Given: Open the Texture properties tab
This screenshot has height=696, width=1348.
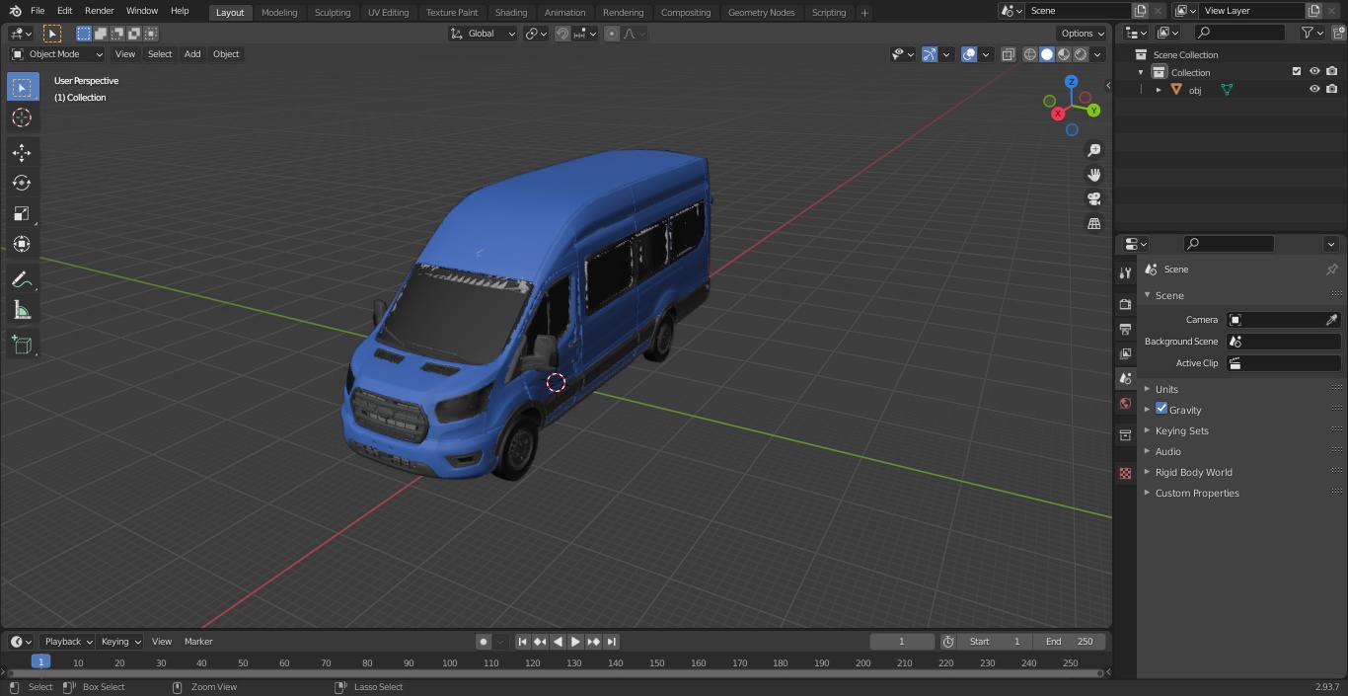Looking at the screenshot, I should click(x=1125, y=474).
